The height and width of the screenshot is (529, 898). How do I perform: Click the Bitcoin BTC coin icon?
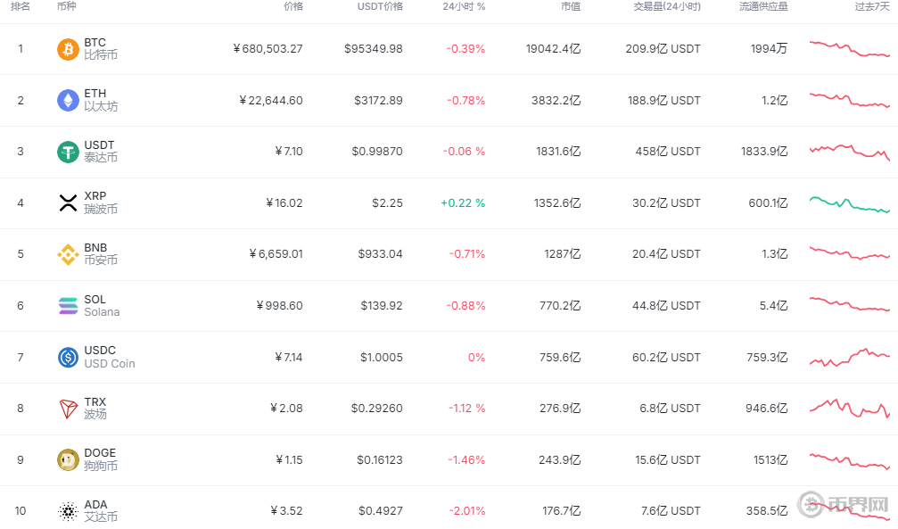click(68, 49)
